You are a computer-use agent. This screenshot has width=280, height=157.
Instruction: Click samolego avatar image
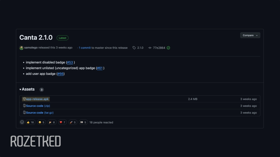(22, 48)
